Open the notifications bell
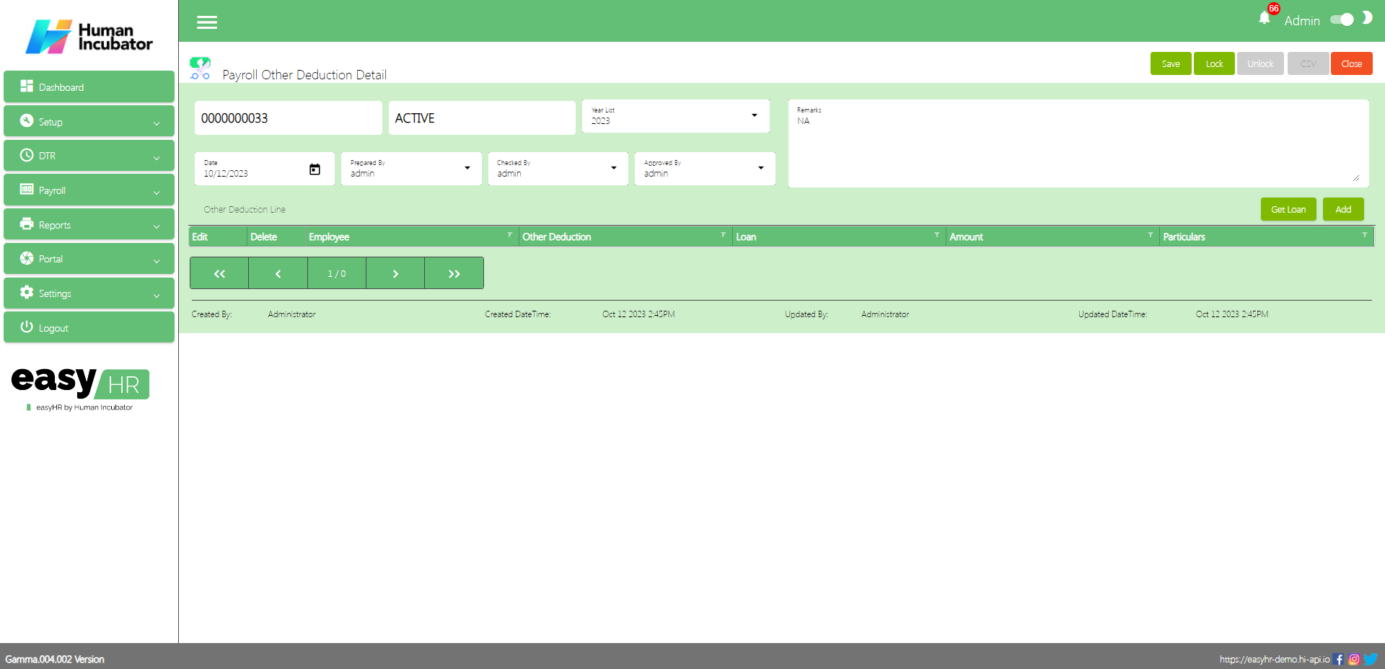The height and width of the screenshot is (669, 1385). pos(1265,18)
